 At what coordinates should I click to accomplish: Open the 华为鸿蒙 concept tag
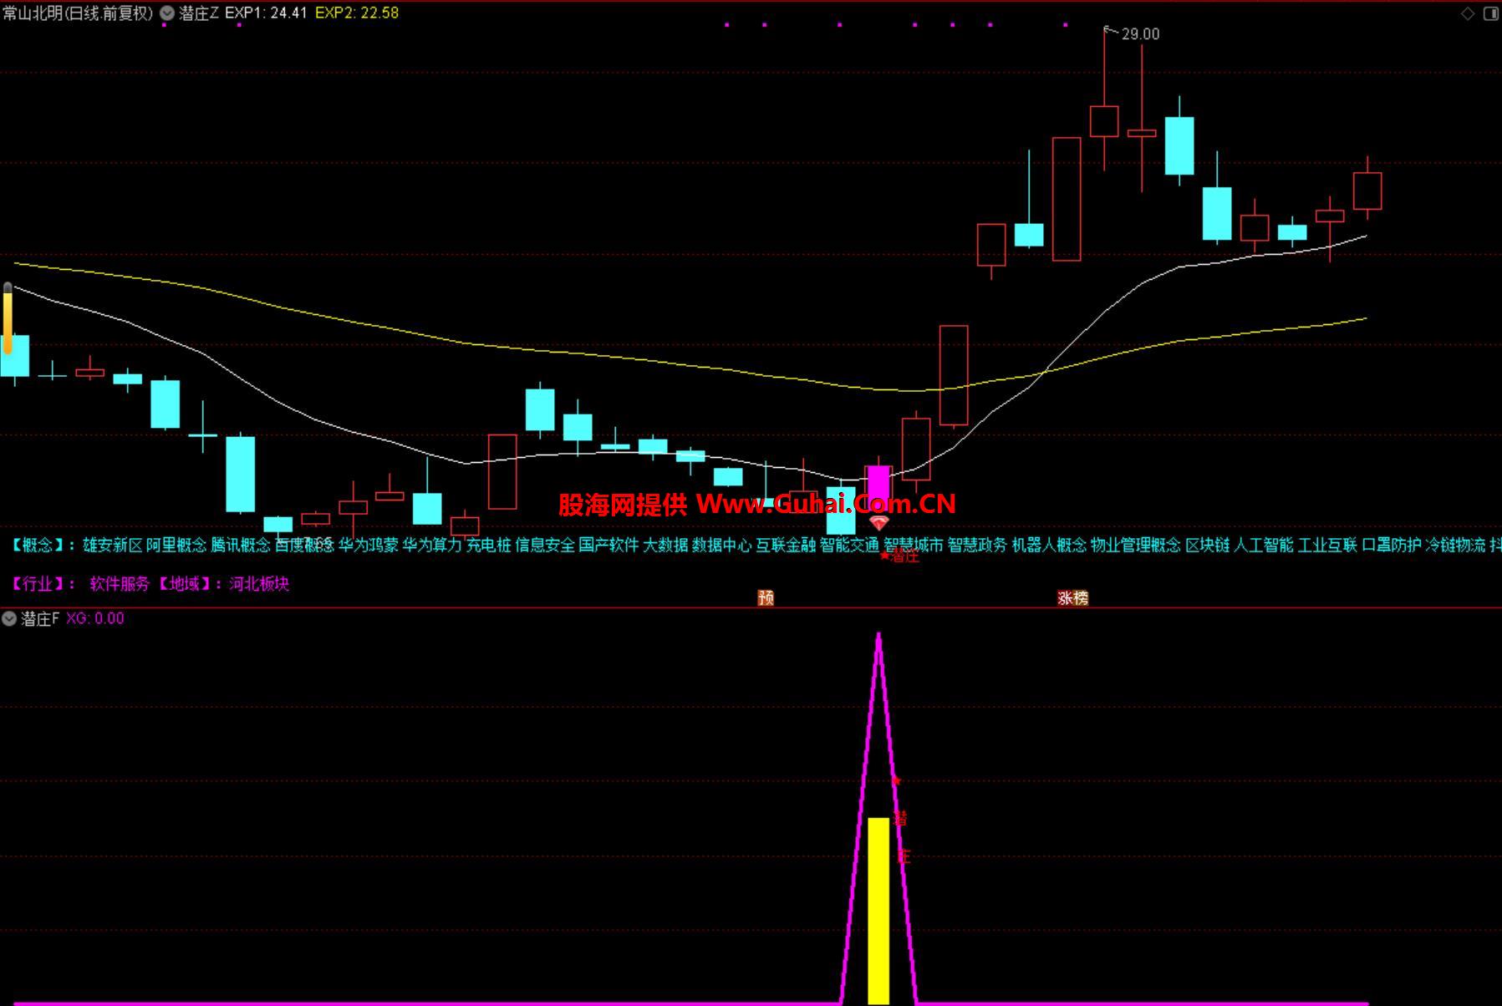click(368, 546)
